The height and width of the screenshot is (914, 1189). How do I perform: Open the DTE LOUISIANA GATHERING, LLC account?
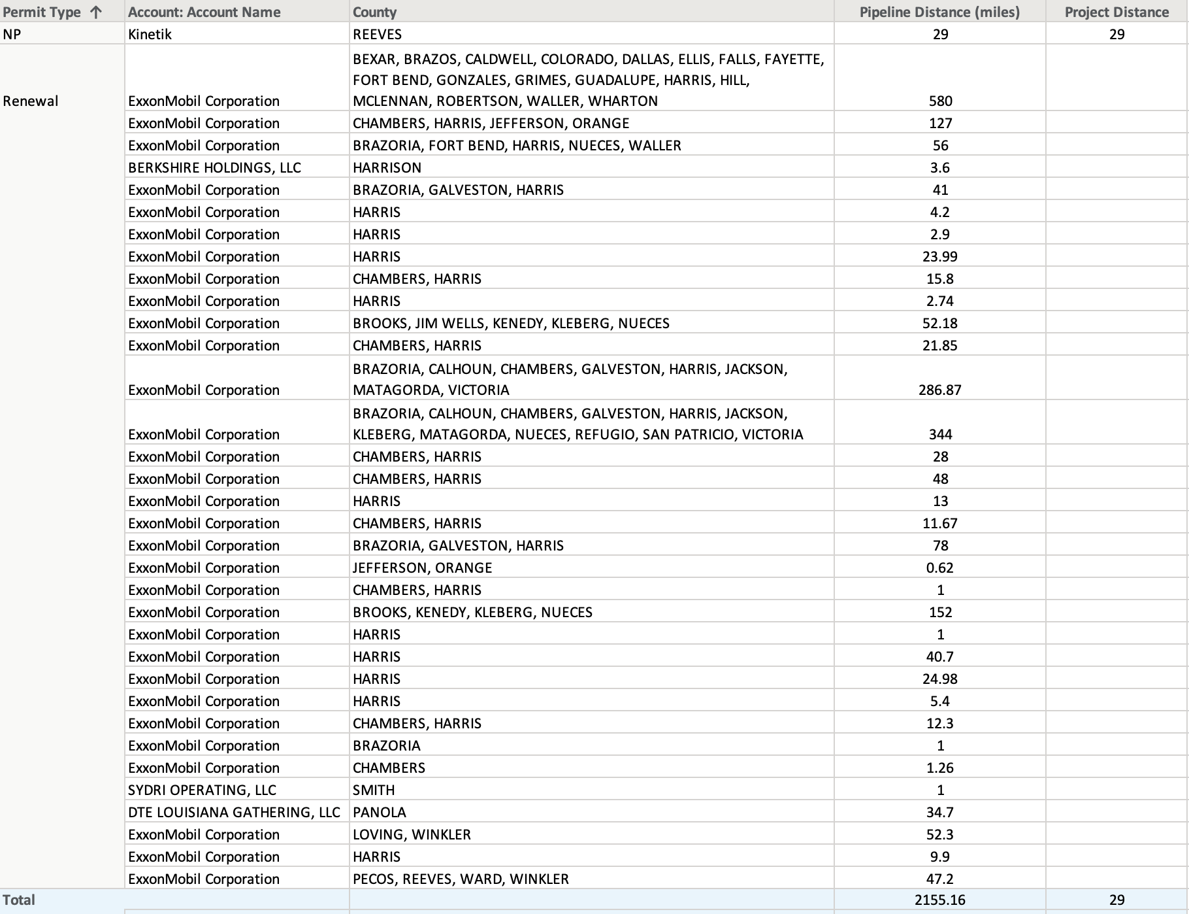(x=234, y=812)
